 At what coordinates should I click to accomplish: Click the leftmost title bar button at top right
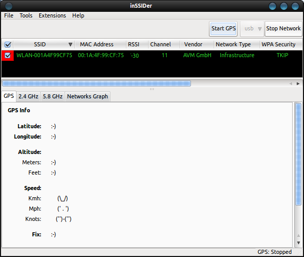[x=273, y=6]
